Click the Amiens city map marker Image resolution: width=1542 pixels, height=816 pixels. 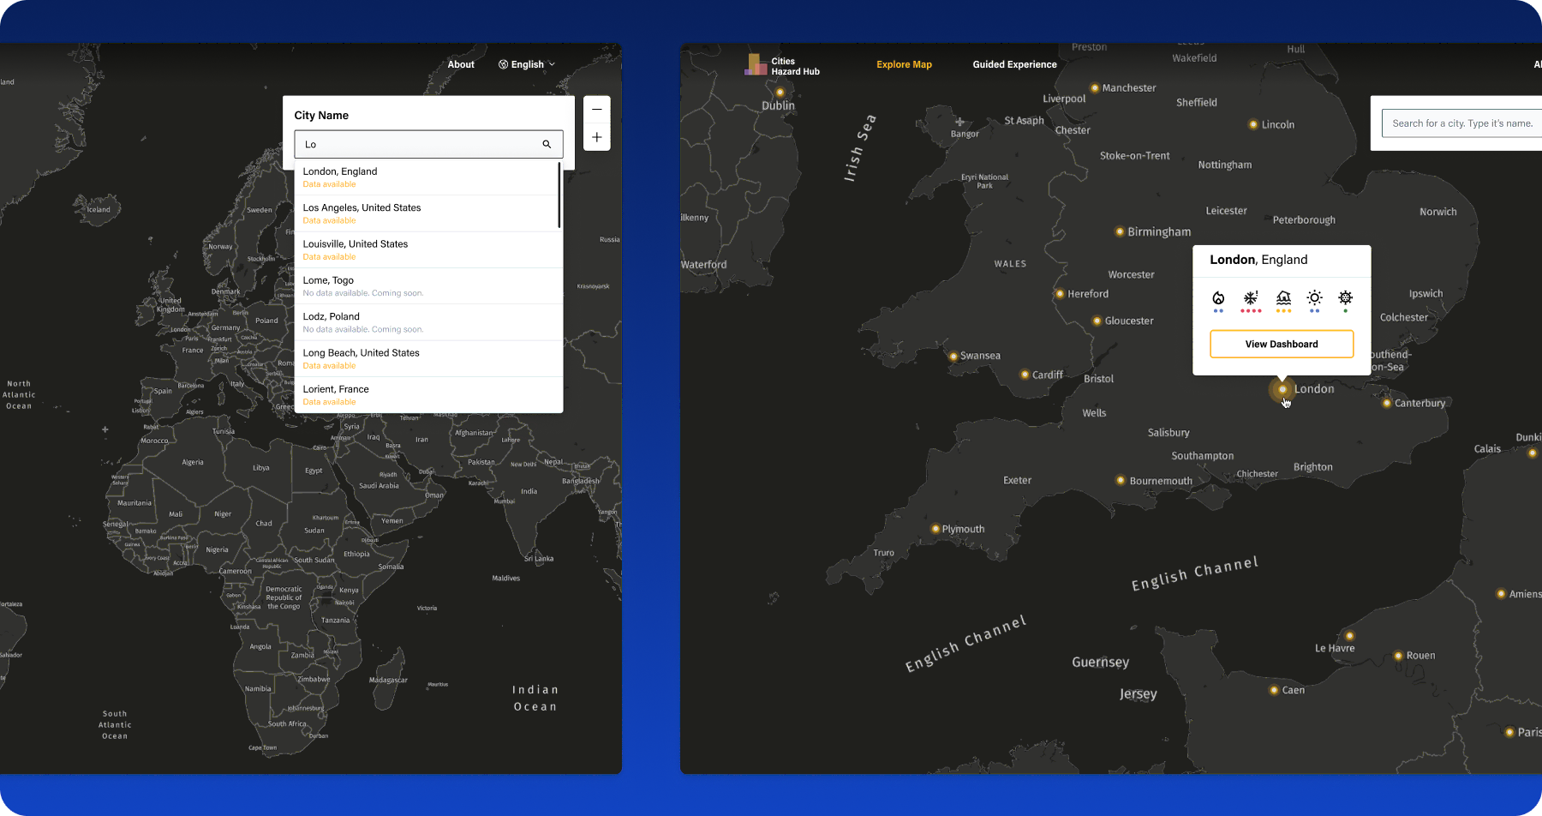tap(1501, 594)
